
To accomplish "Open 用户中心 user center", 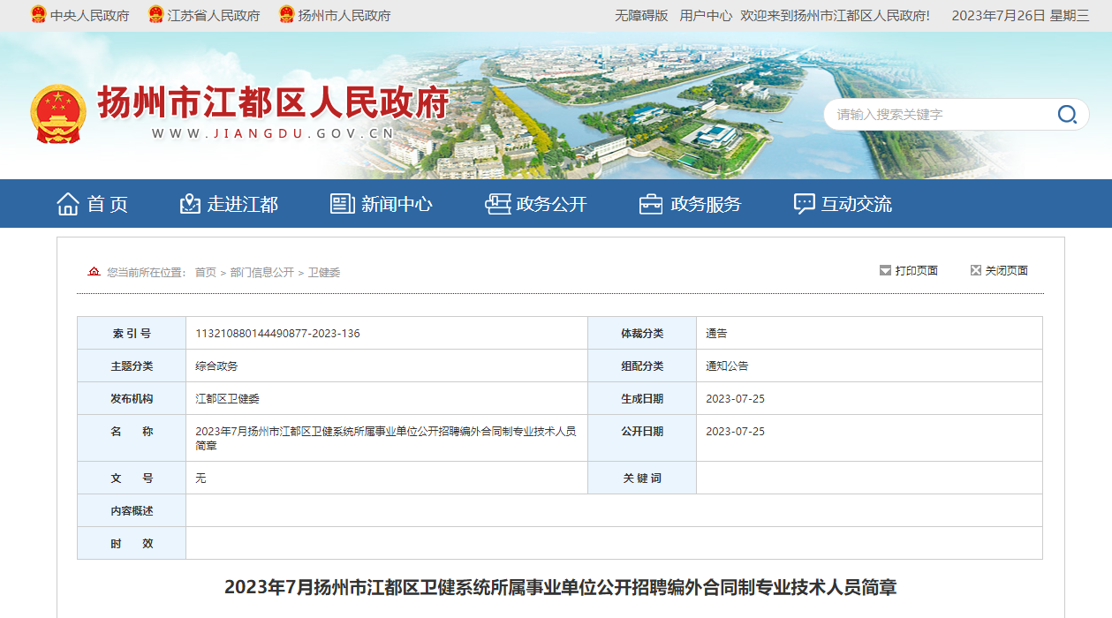I will point(706,16).
